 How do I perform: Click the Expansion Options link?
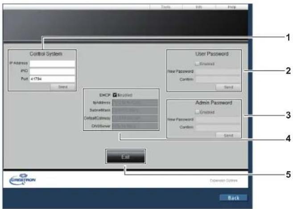(x=224, y=181)
